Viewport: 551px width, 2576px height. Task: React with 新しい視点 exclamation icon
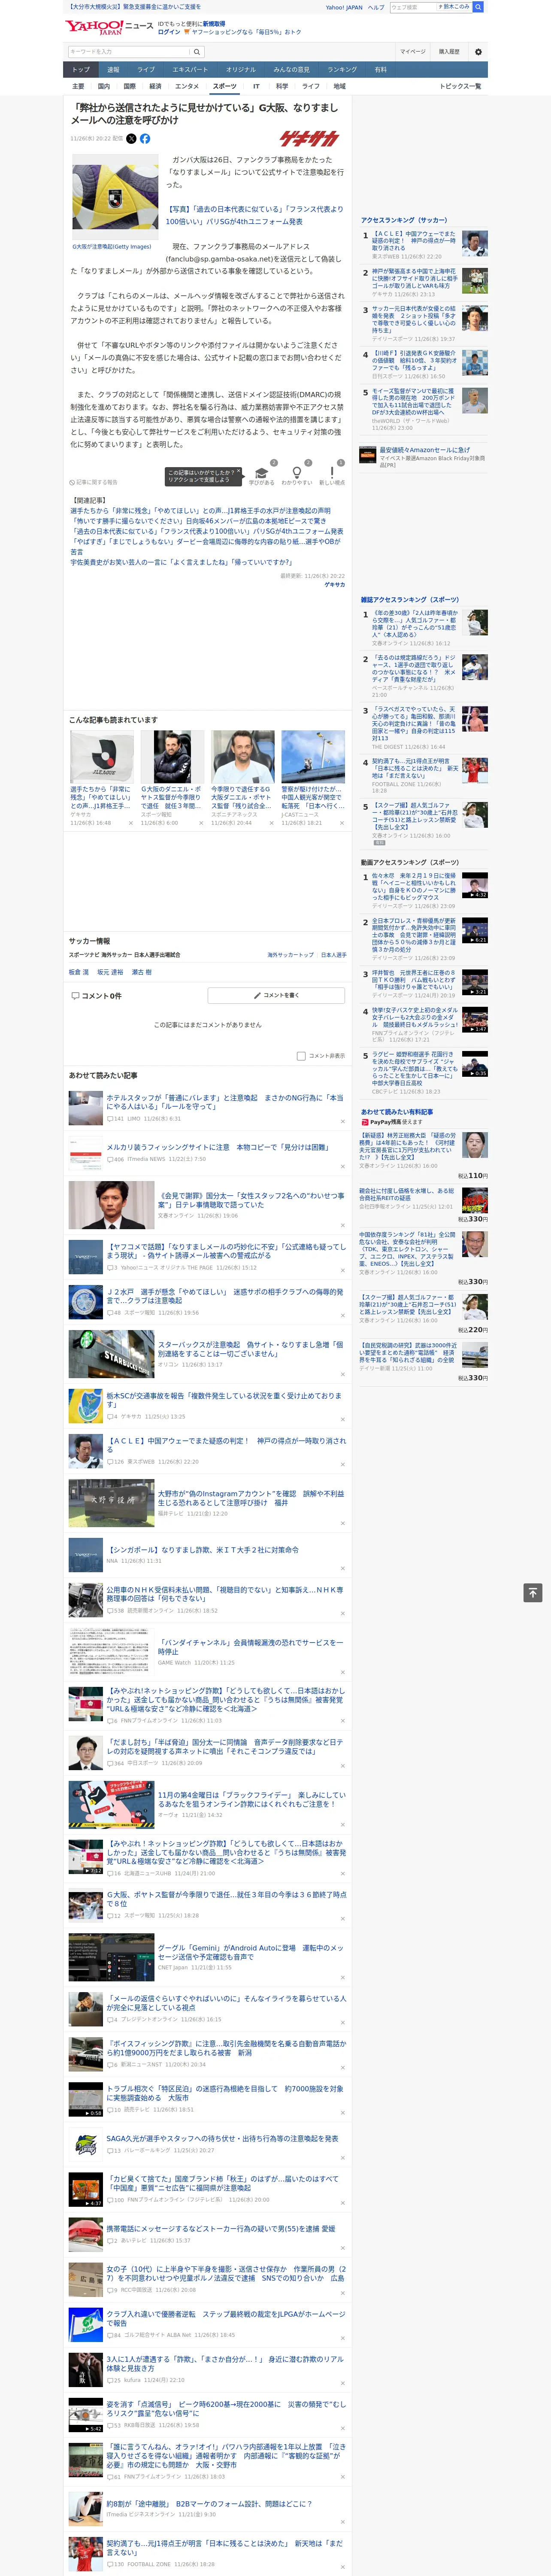(x=332, y=473)
